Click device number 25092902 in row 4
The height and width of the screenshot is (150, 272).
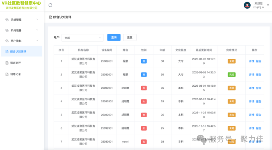[x=107, y=102]
